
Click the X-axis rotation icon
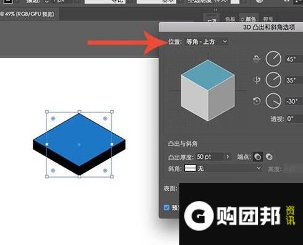257,59
